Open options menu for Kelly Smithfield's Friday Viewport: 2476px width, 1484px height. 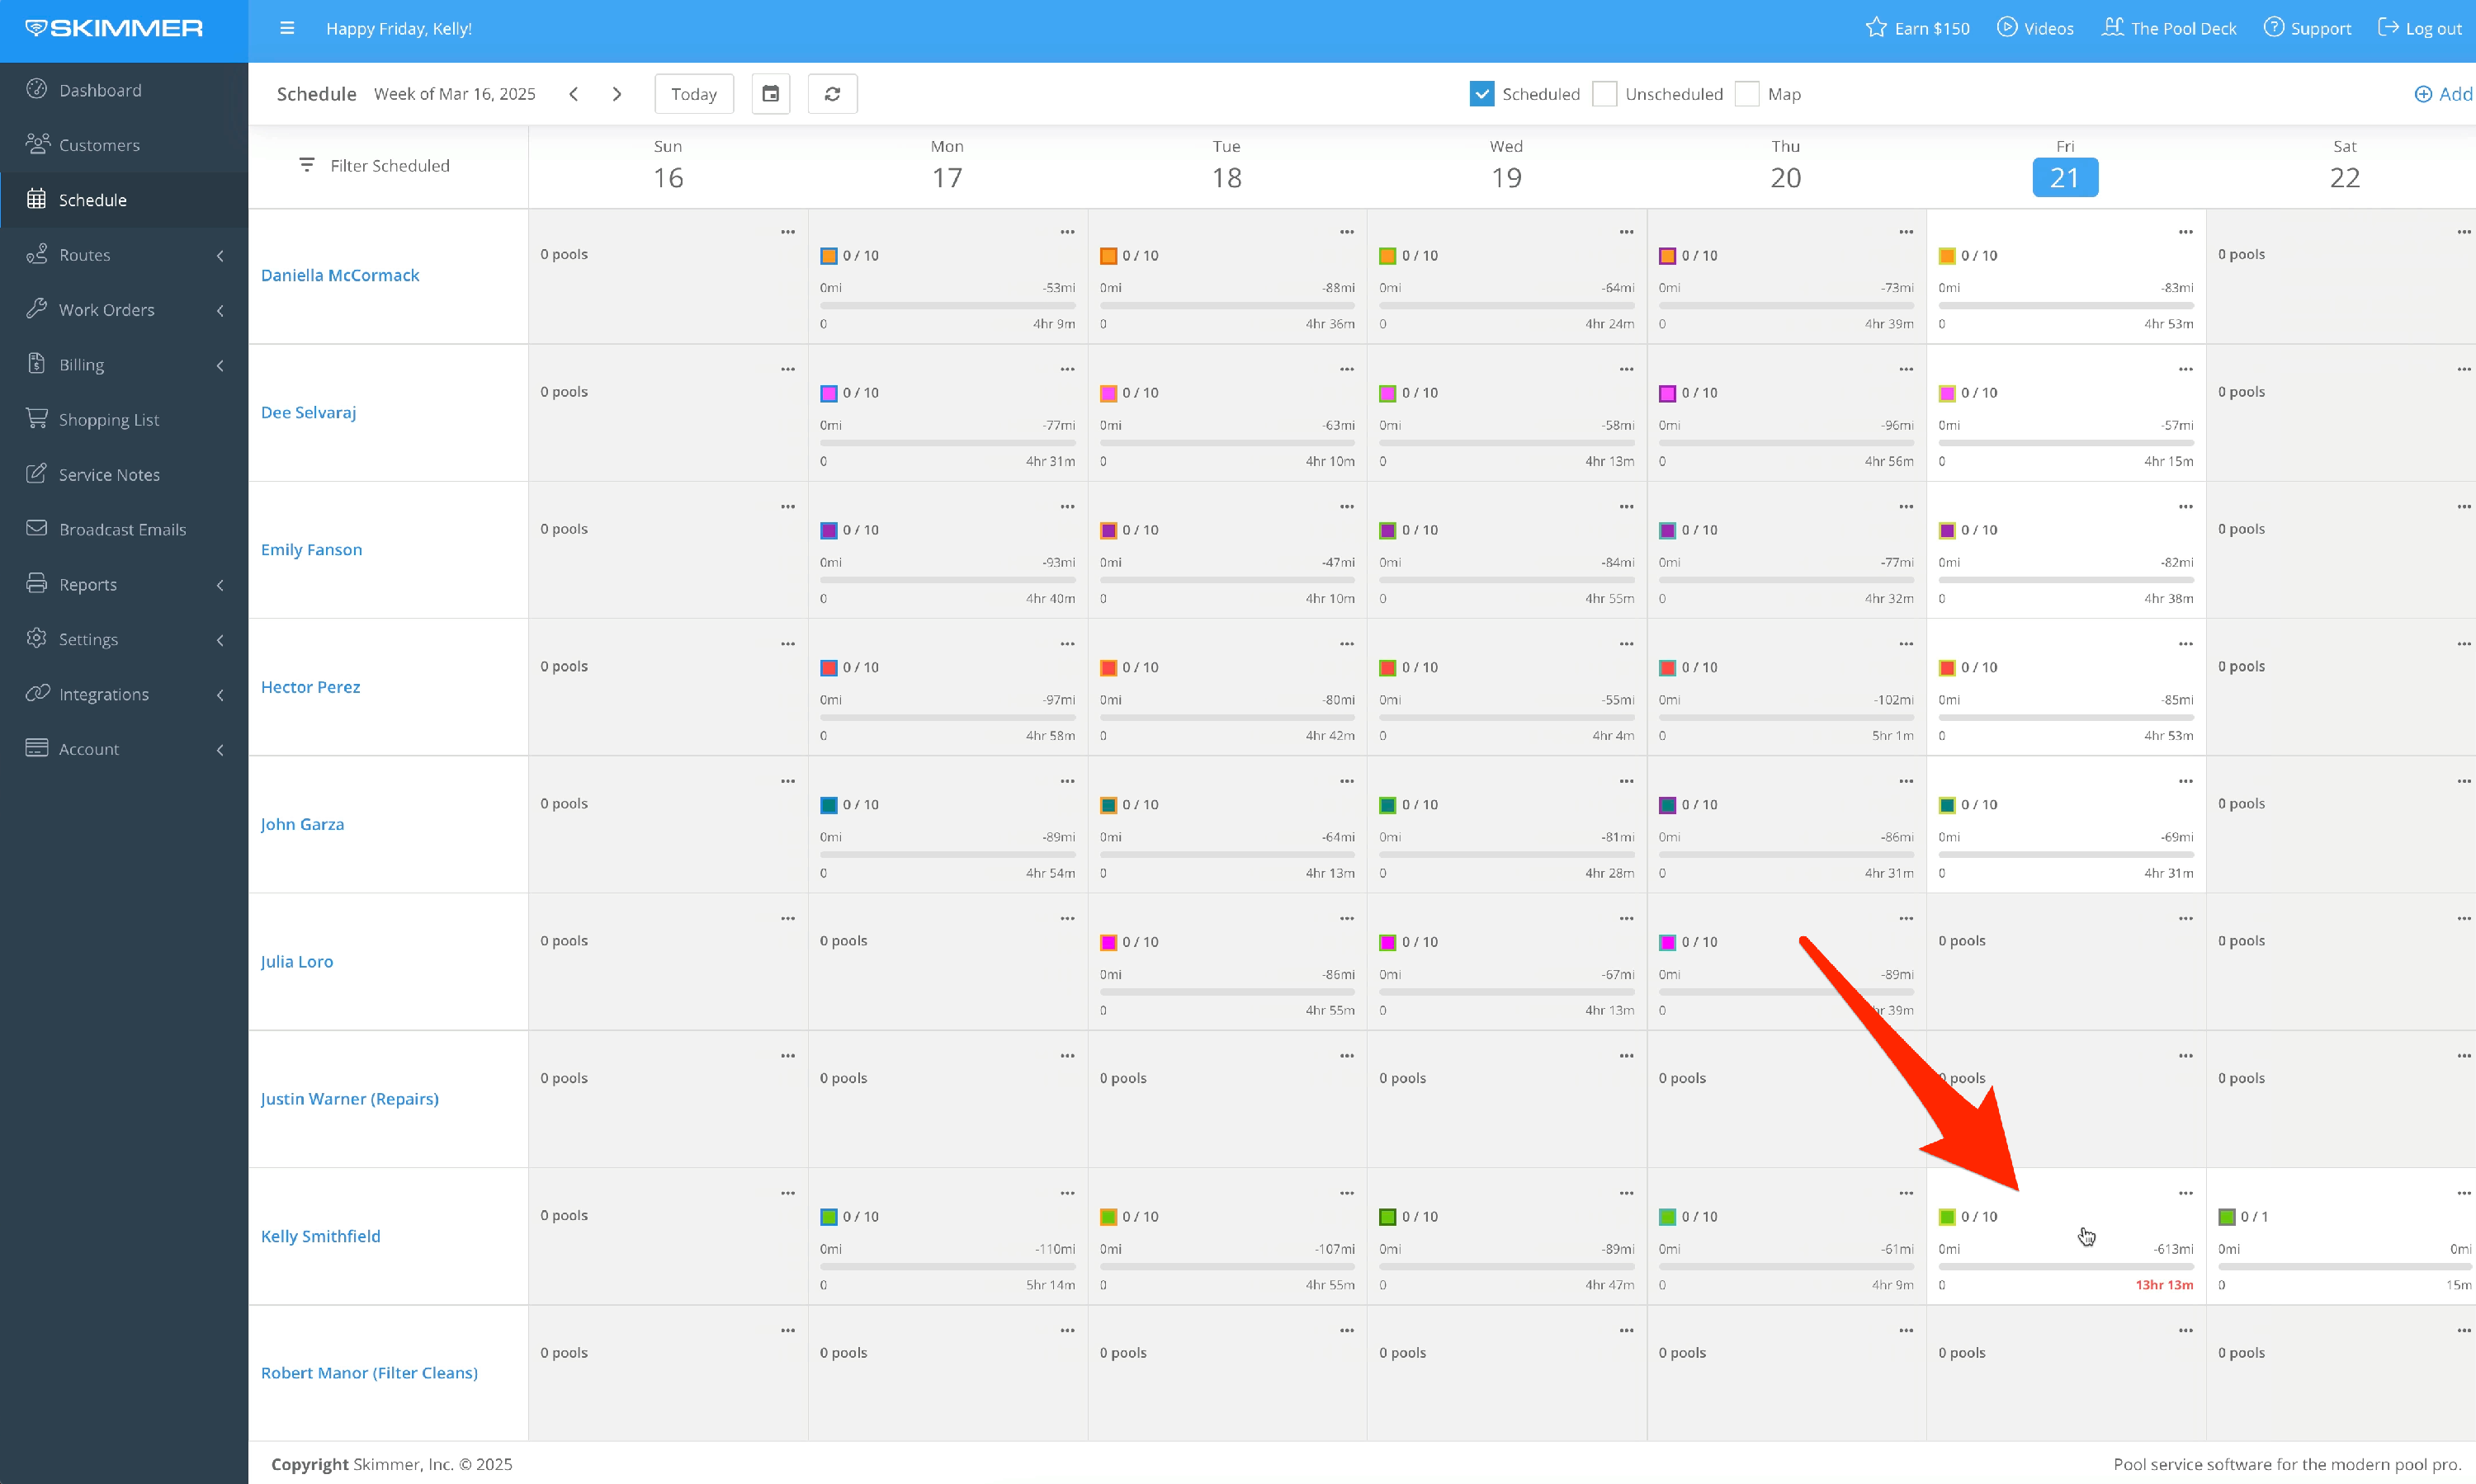click(2185, 1193)
